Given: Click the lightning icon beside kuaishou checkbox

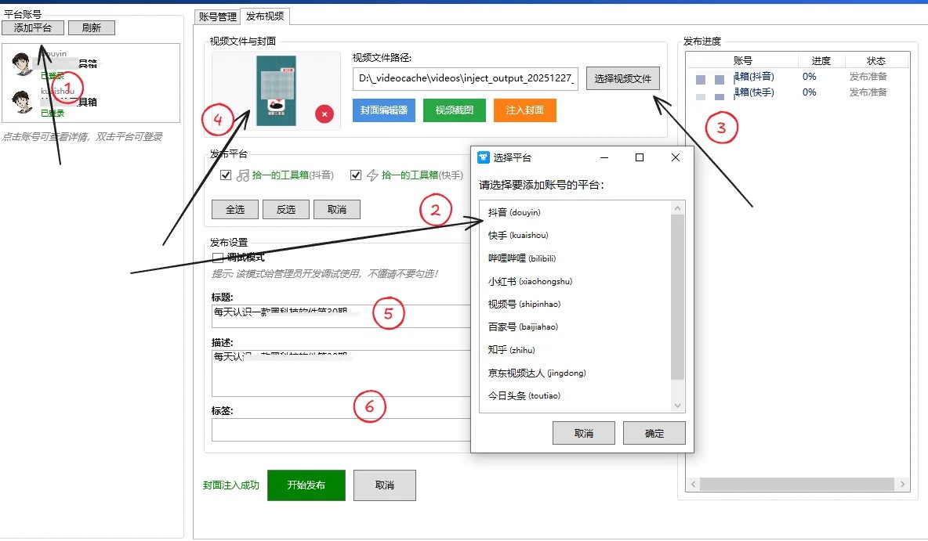Looking at the screenshot, I should tap(371, 175).
